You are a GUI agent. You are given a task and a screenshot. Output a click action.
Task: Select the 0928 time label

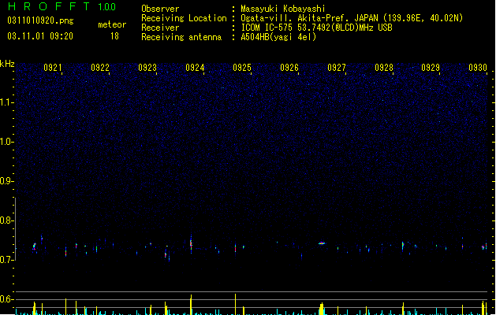[384, 68]
